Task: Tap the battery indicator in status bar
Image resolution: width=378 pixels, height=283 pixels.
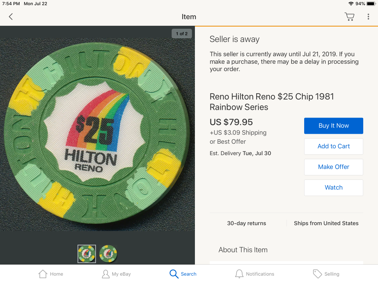Action: point(371,4)
